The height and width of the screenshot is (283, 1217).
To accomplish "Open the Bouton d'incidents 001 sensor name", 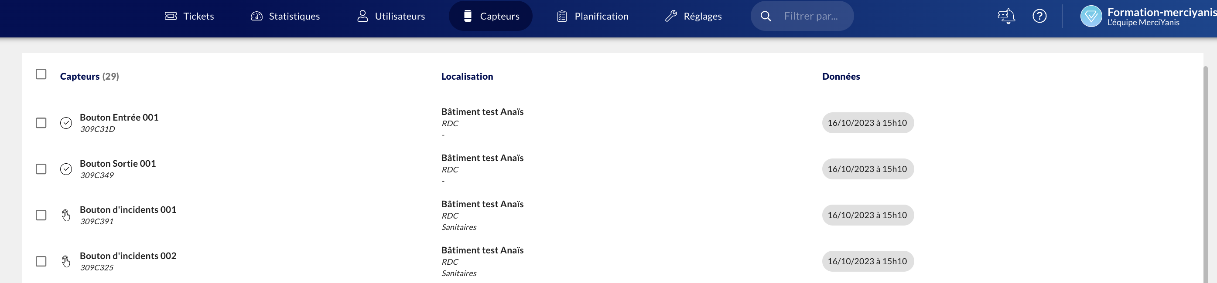I will coord(128,209).
